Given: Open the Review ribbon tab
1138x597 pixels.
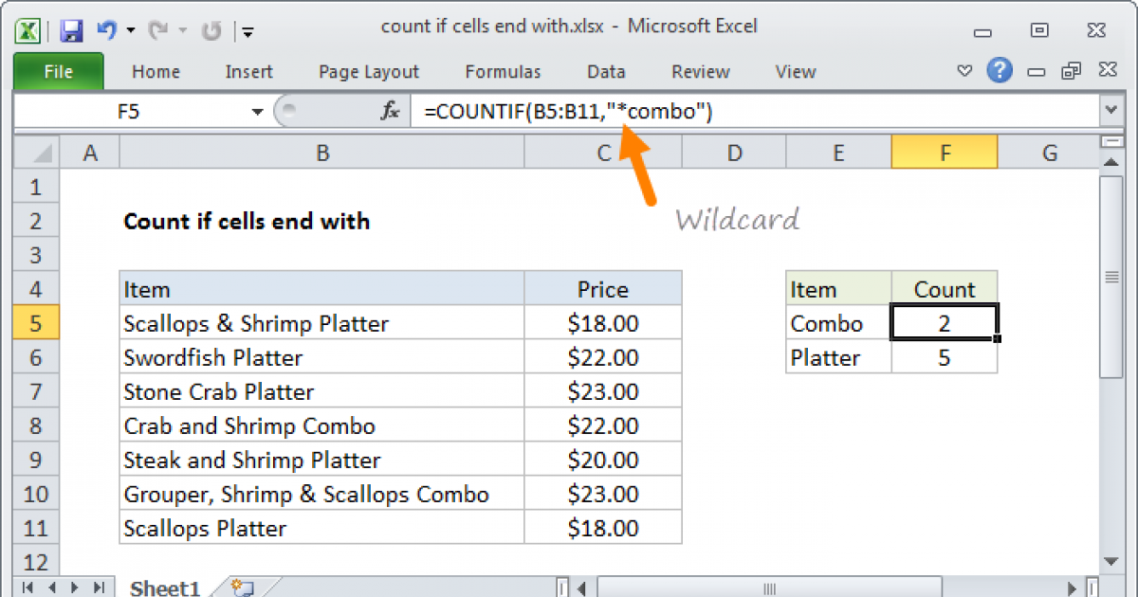Looking at the screenshot, I should click(700, 72).
